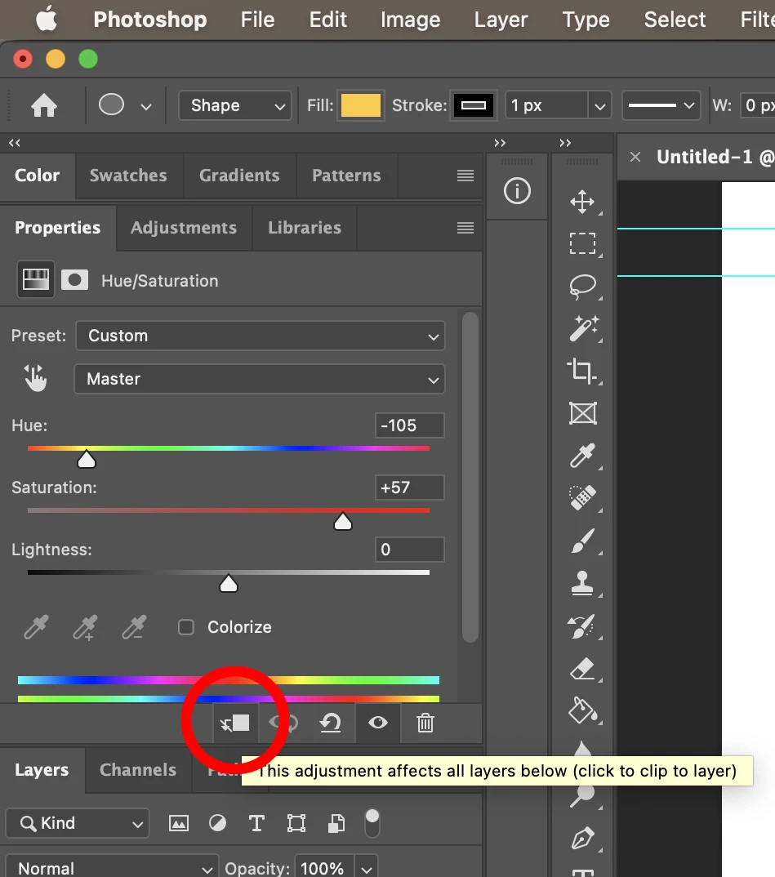Screen dimensions: 775x877
Task: Select the Magic Wand tool
Action: point(583,328)
